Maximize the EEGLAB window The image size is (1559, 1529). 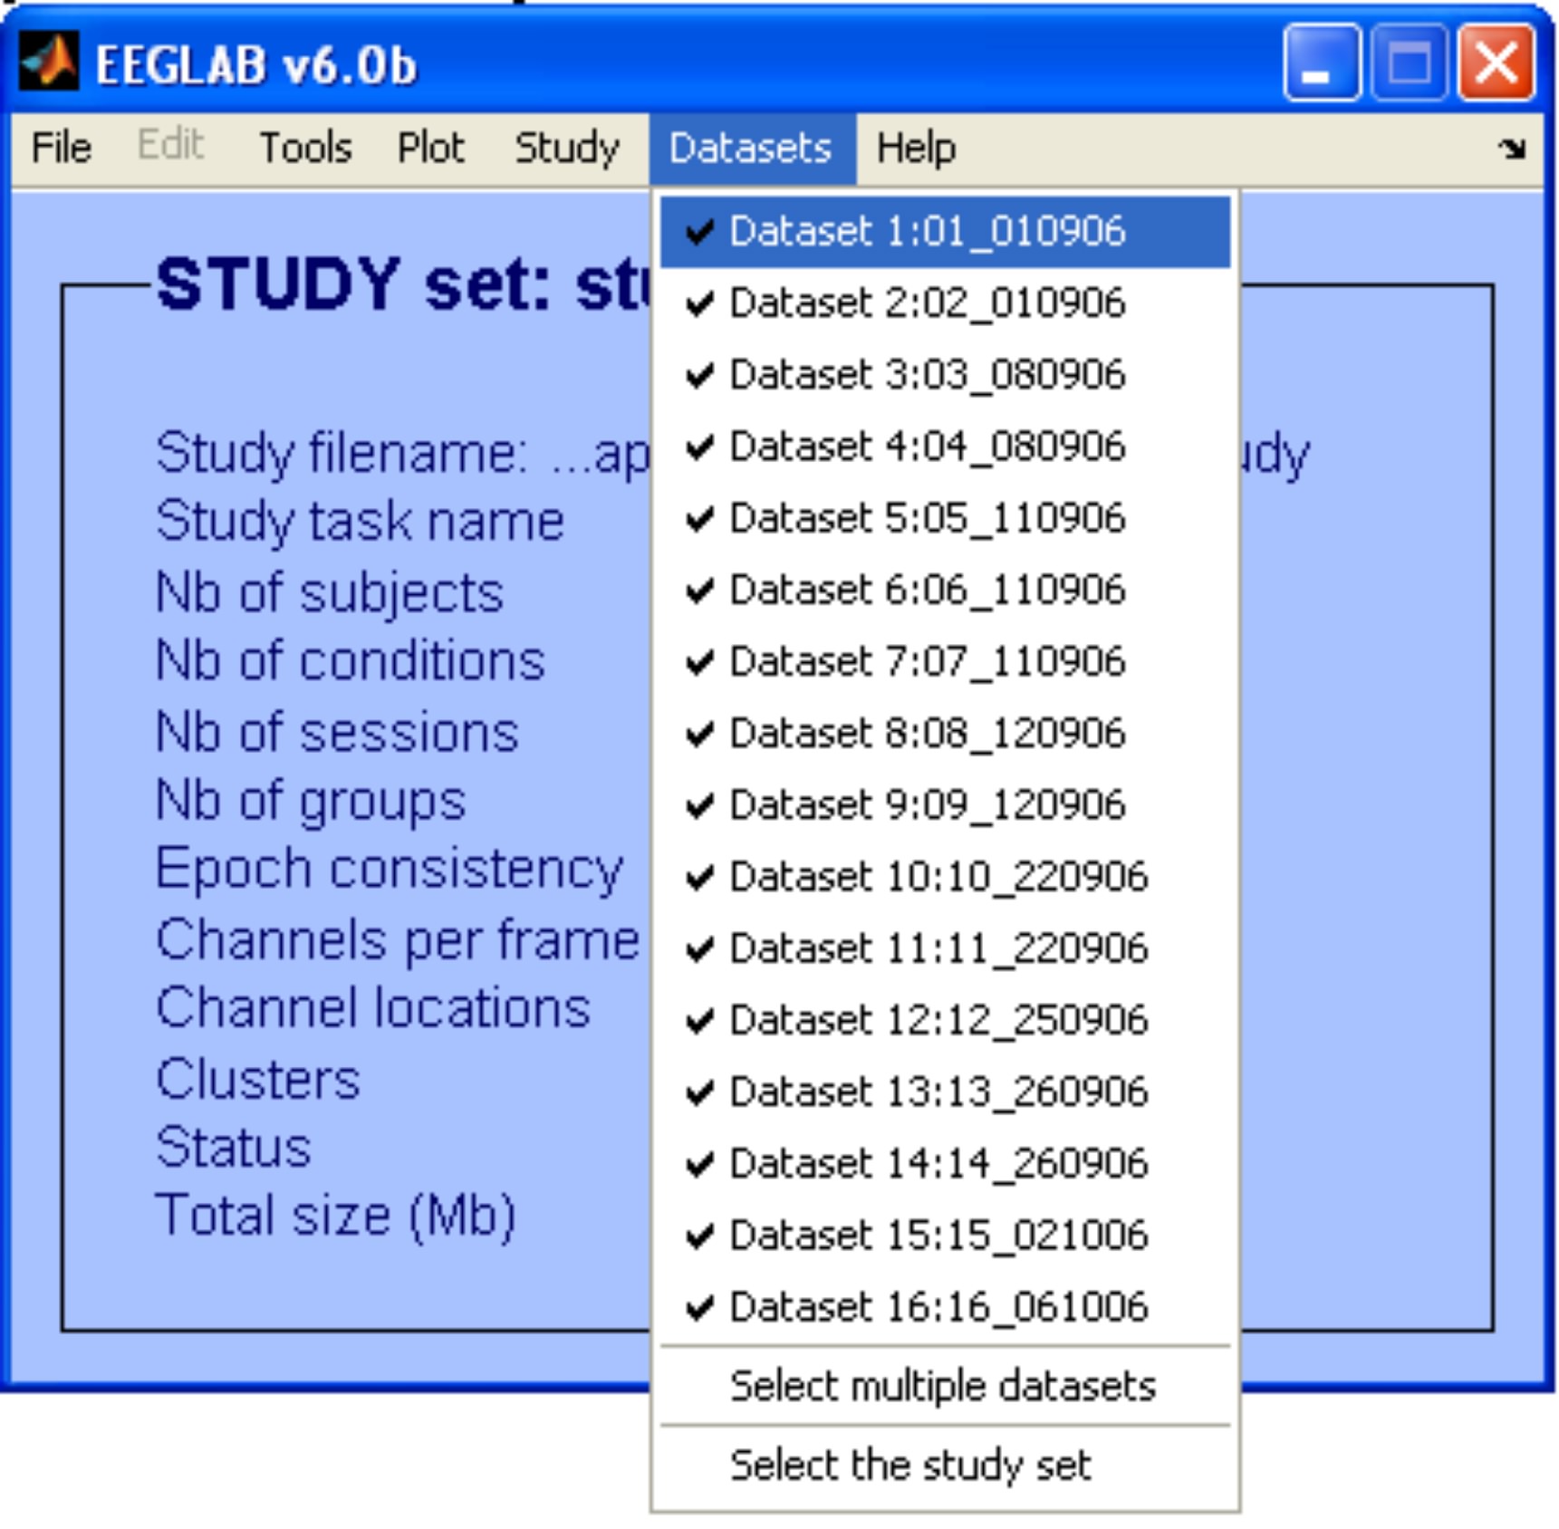pos(1409,63)
